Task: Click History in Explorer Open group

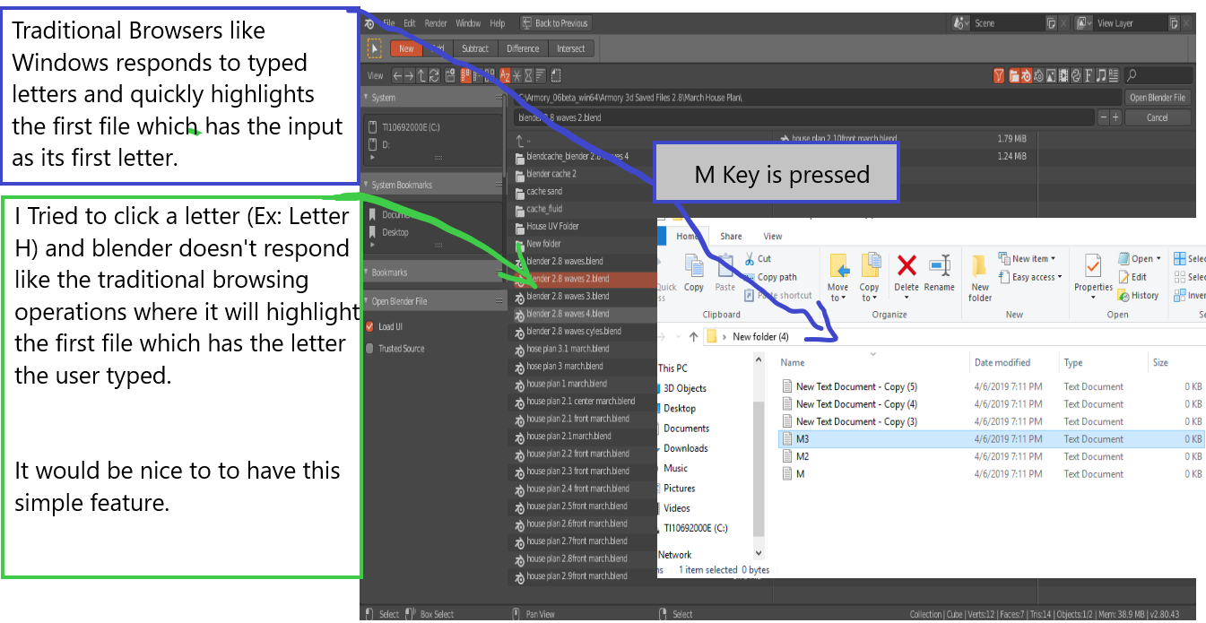Action: (1138, 295)
